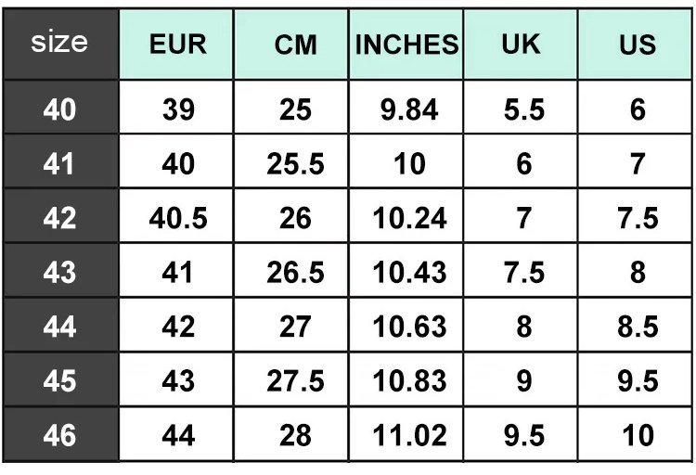Viewport: 696px width, 475px height.
Task: Click the 10.43 inches cell
Action: pos(409,272)
